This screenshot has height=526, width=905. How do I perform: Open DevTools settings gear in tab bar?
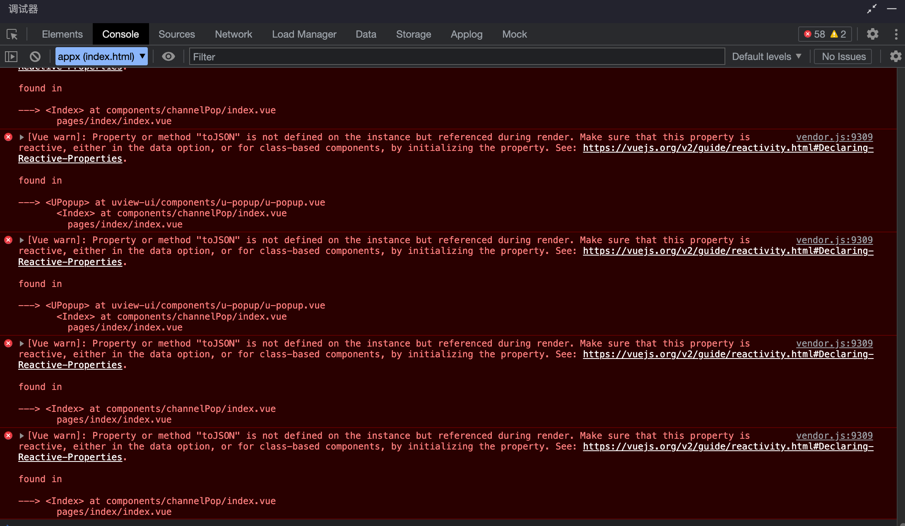coord(872,34)
